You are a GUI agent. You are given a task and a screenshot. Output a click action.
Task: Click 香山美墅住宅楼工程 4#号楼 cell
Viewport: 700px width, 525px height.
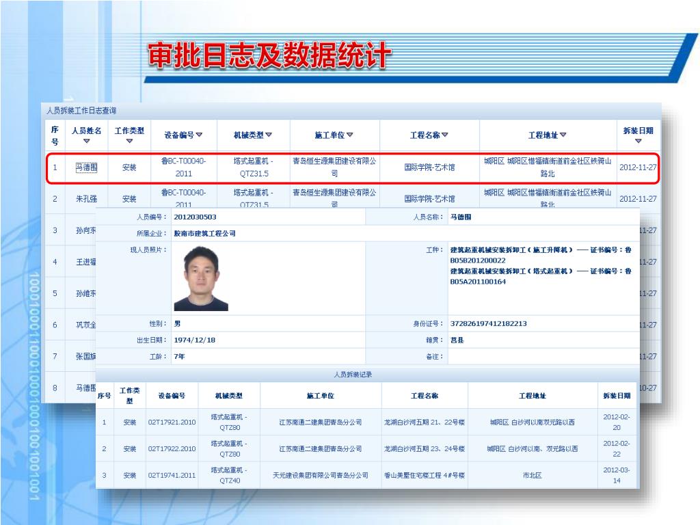pyautogui.click(x=425, y=476)
